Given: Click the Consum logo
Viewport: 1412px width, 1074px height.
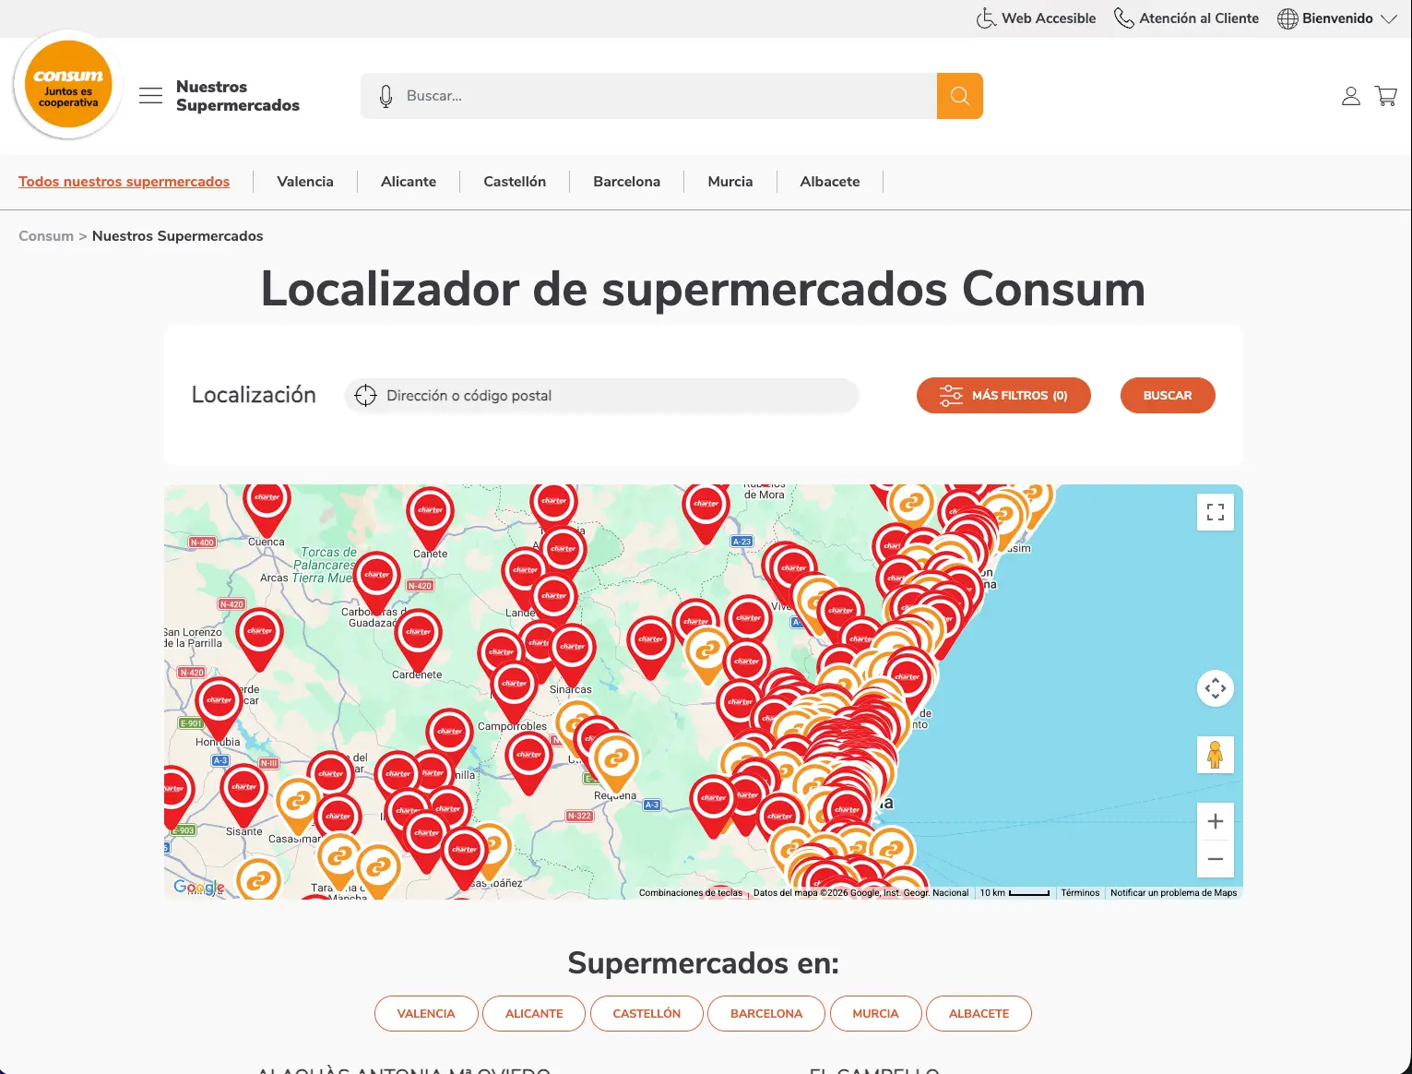Looking at the screenshot, I should [68, 85].
